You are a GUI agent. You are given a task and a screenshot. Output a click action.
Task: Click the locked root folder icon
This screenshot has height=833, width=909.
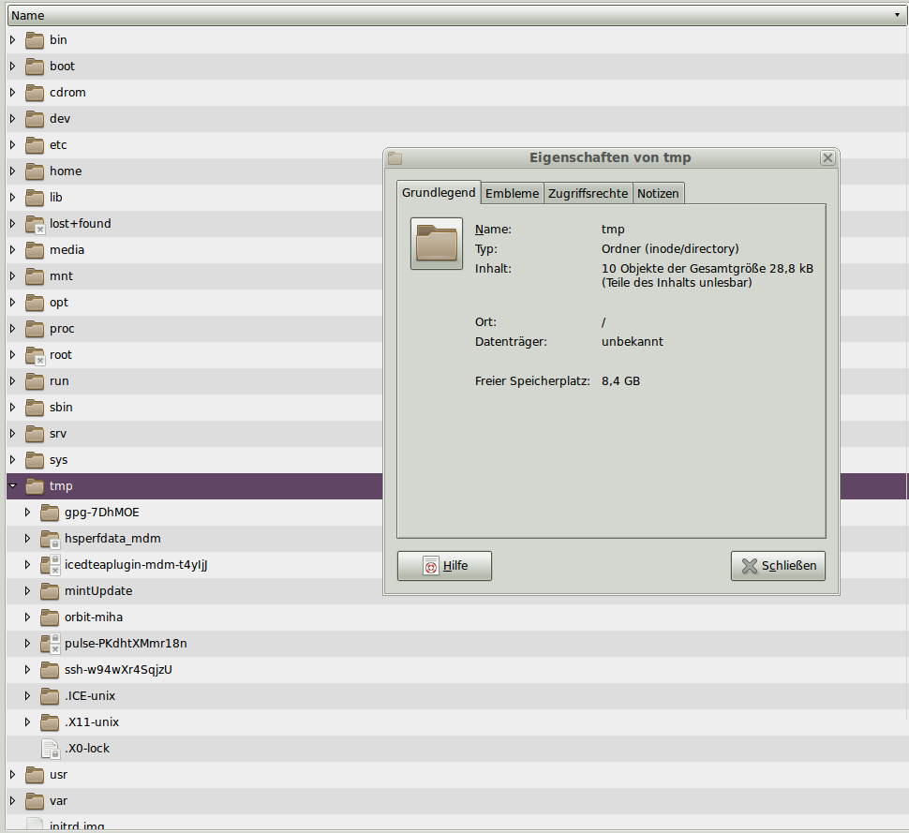[x=36, y=355]
